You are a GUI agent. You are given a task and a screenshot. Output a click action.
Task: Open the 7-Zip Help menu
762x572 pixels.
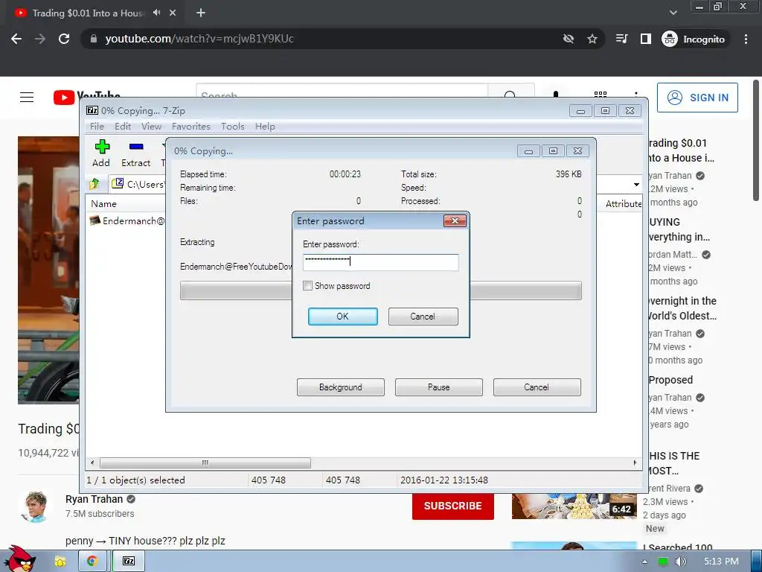click(x=265, y=127)
